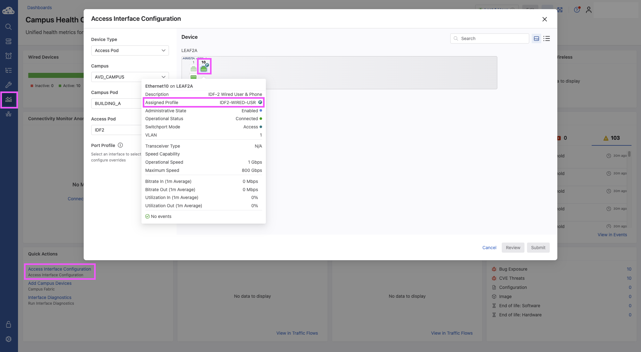Select the 103 warnings tab
The width and height of the screenshot is (641, 352).
(611, 138)
